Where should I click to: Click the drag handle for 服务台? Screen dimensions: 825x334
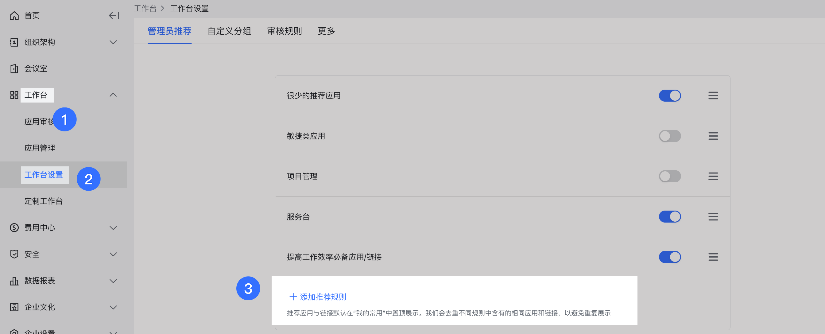(713, 217)
